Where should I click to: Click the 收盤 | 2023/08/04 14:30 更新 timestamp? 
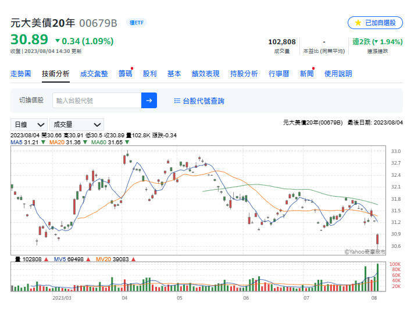pyautogui.click(x=46, y=51)
